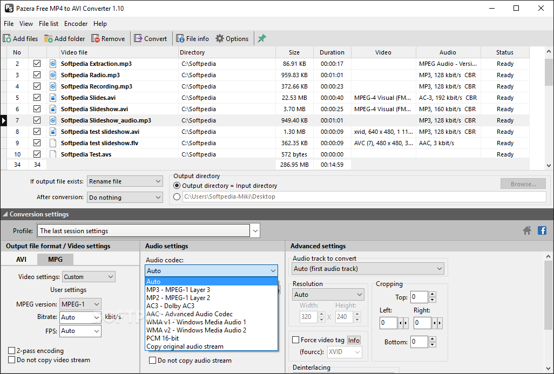This screenshot has width=554, height=374.
Task: Enable 2-pass encoding
Action: [12, 350]
